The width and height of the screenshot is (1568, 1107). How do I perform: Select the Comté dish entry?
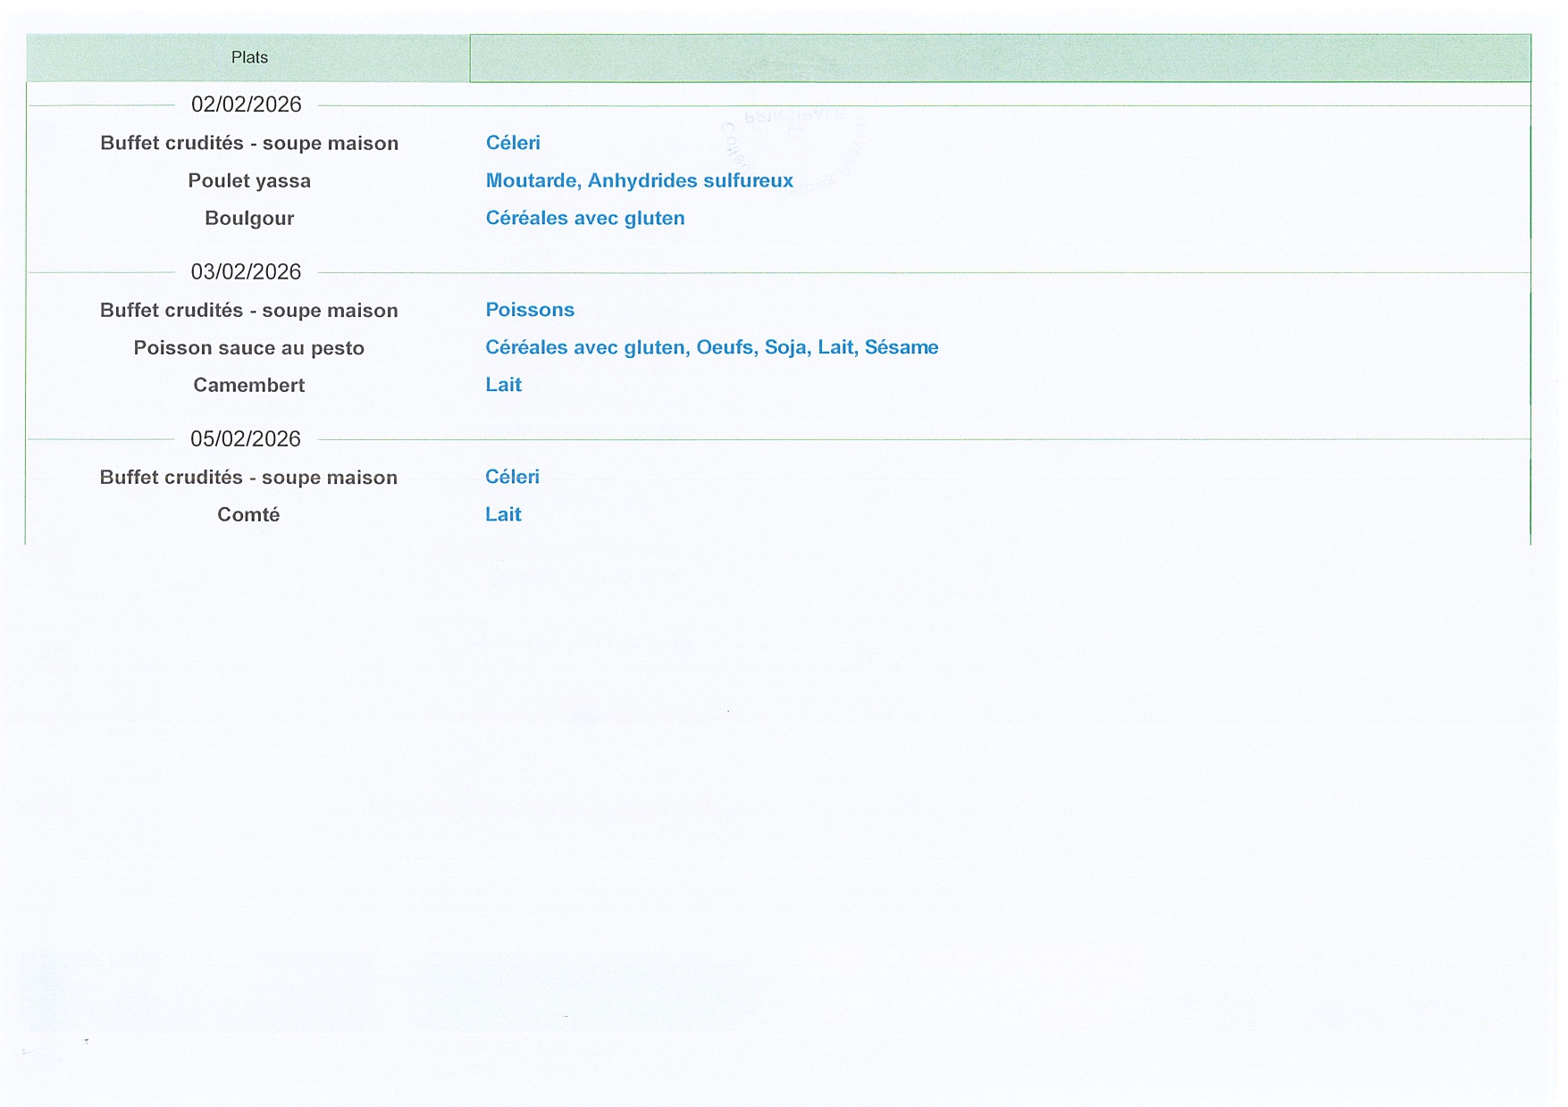248,515
